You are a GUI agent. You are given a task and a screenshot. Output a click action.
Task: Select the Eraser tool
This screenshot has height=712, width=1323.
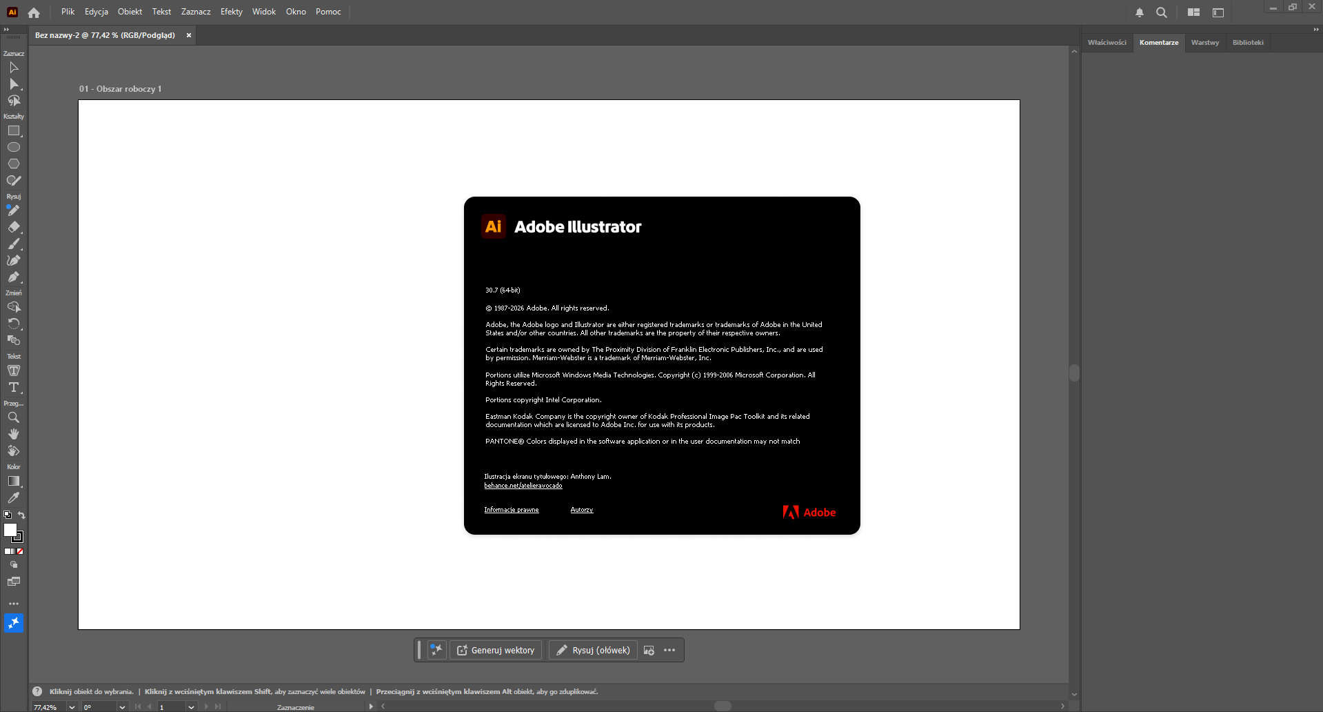[14, 227]
